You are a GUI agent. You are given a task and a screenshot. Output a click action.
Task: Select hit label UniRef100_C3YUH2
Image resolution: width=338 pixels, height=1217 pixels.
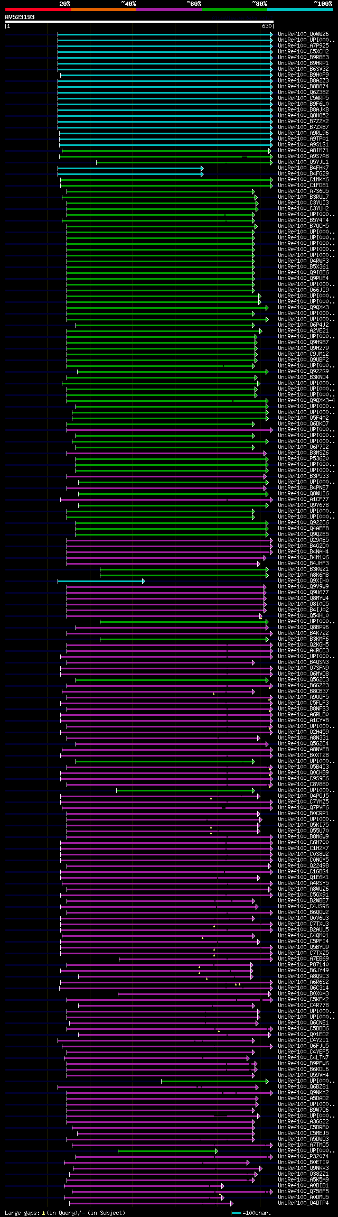pos(303,209)
